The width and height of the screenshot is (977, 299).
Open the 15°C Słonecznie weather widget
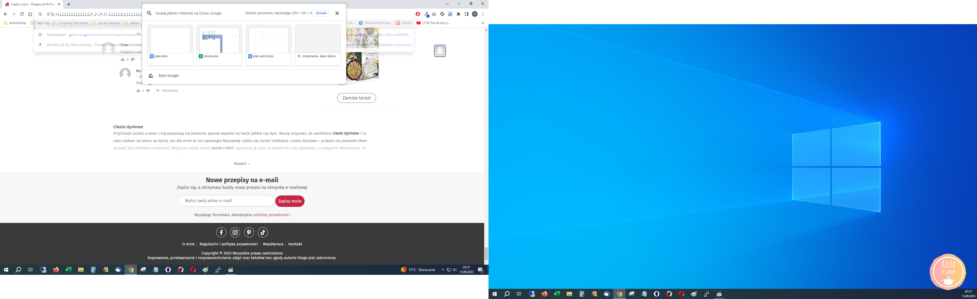(418, 270)
